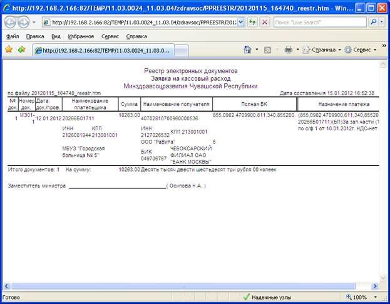Screen dimensions: 390x304
Task: Click the Add to Favorites icon
Action: (22, 49)
